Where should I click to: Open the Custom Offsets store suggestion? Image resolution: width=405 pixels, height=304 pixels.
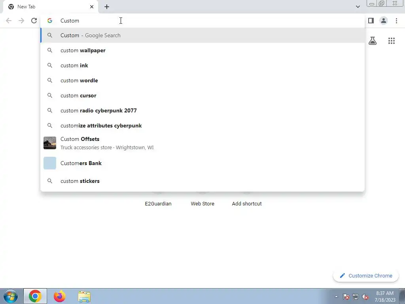pyautogui.click(x=202, y=143)
